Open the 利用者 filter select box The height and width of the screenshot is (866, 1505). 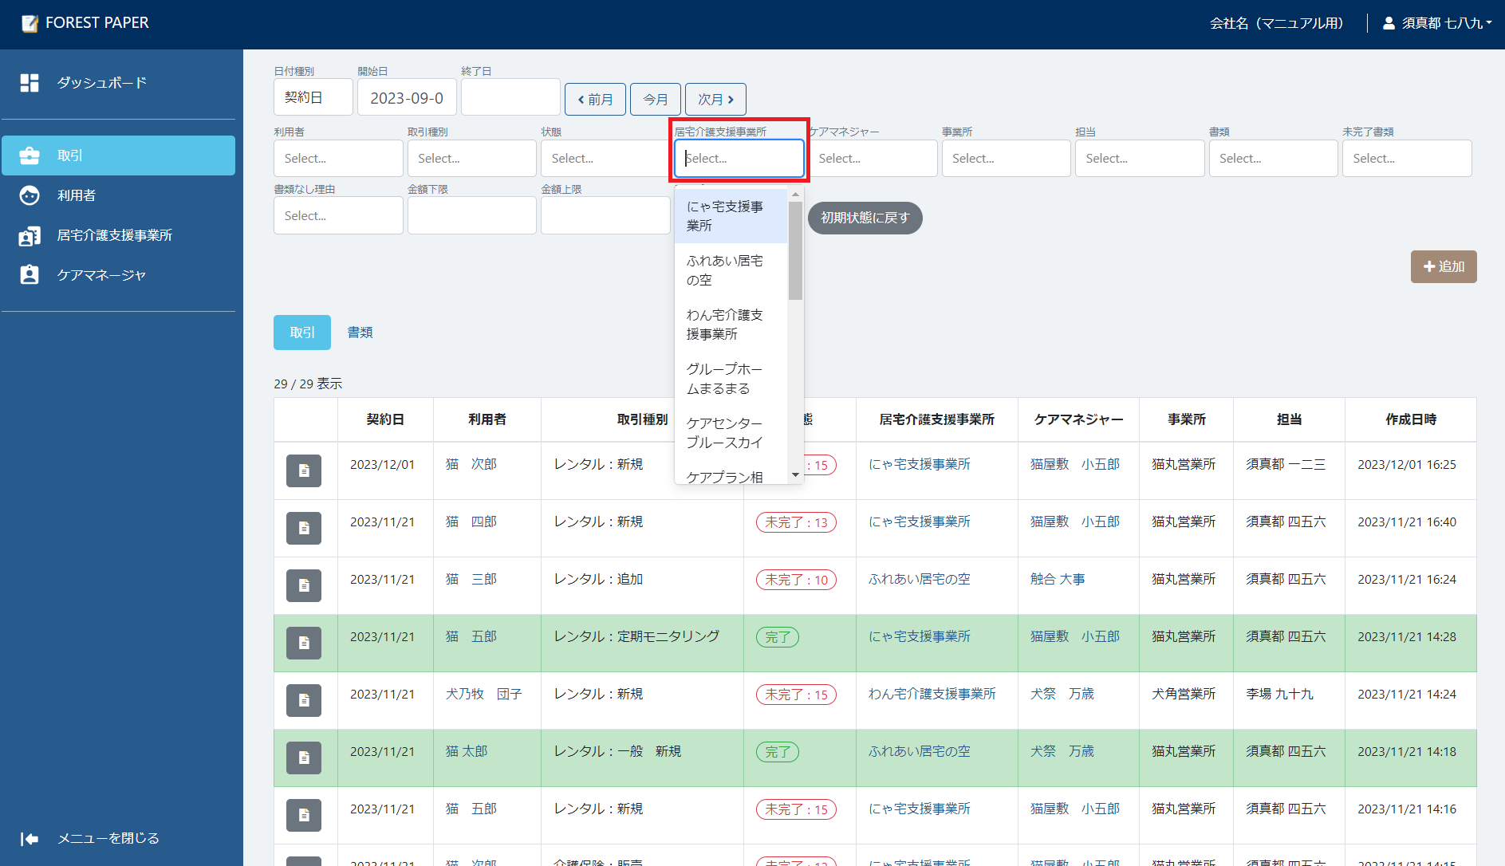pos(338,159)
